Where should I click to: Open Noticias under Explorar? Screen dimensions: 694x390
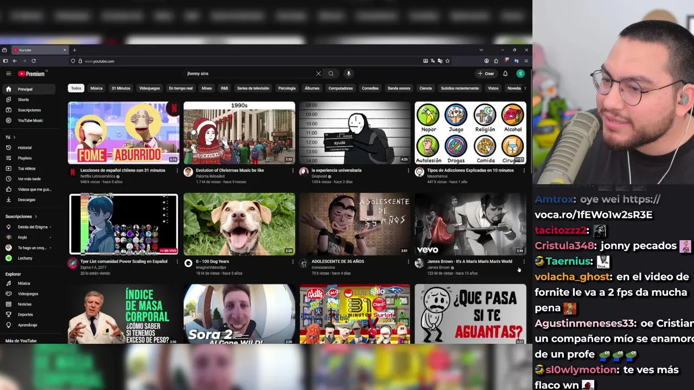coord(28,304)
